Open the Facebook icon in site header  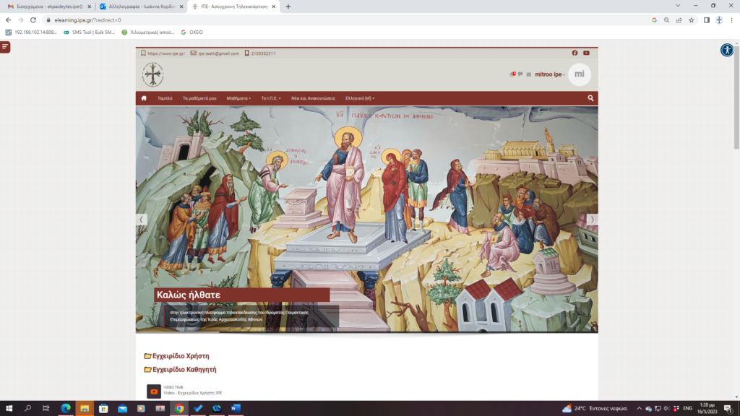pyautogui.click(x=575, y=53)
